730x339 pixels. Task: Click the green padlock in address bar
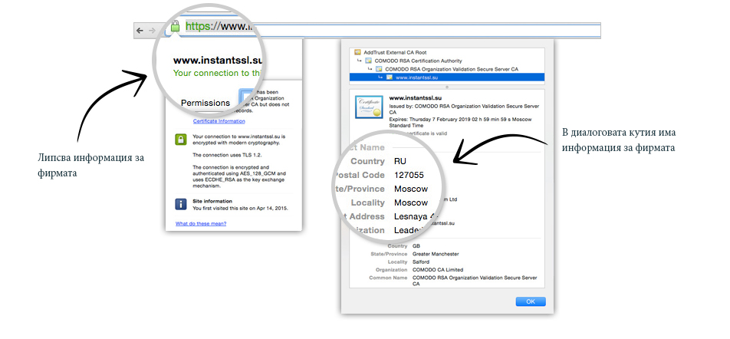point(175,26)
